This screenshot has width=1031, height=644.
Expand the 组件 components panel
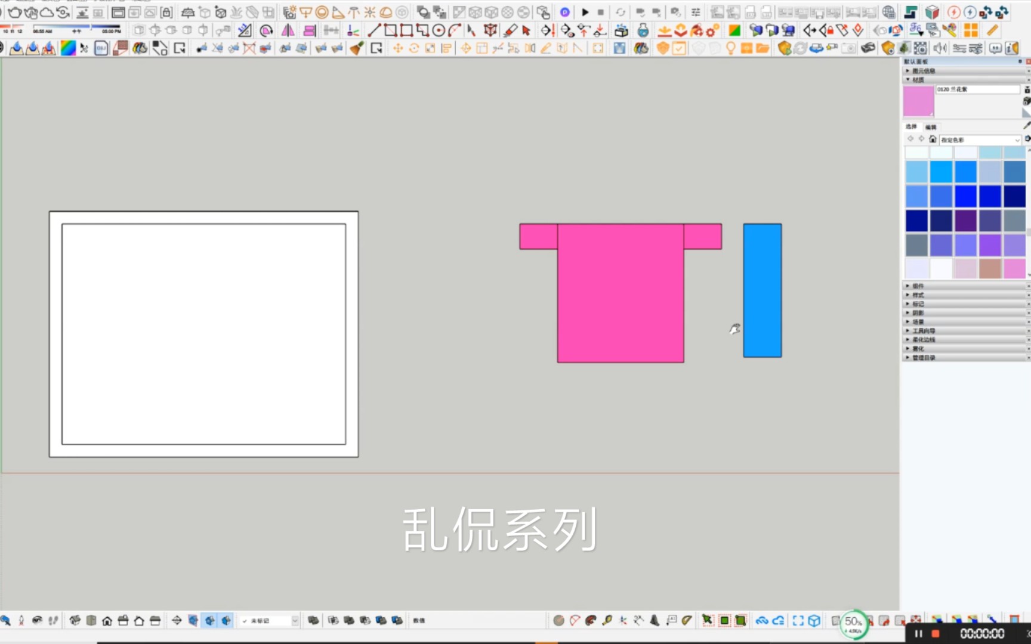[x=965, y=286]
